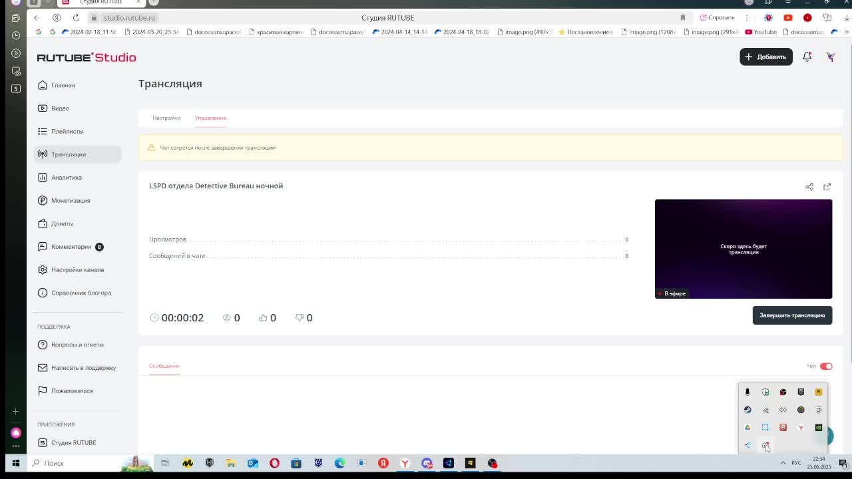Open Вопросы и ответы support page
Viewport: 852px width, 479px height.
point(77,345)
